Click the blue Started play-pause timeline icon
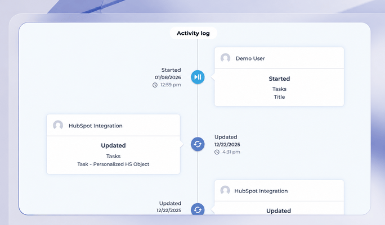Image resolution: width=385 pixels, height=225 pixels. [x=198, y=77]
